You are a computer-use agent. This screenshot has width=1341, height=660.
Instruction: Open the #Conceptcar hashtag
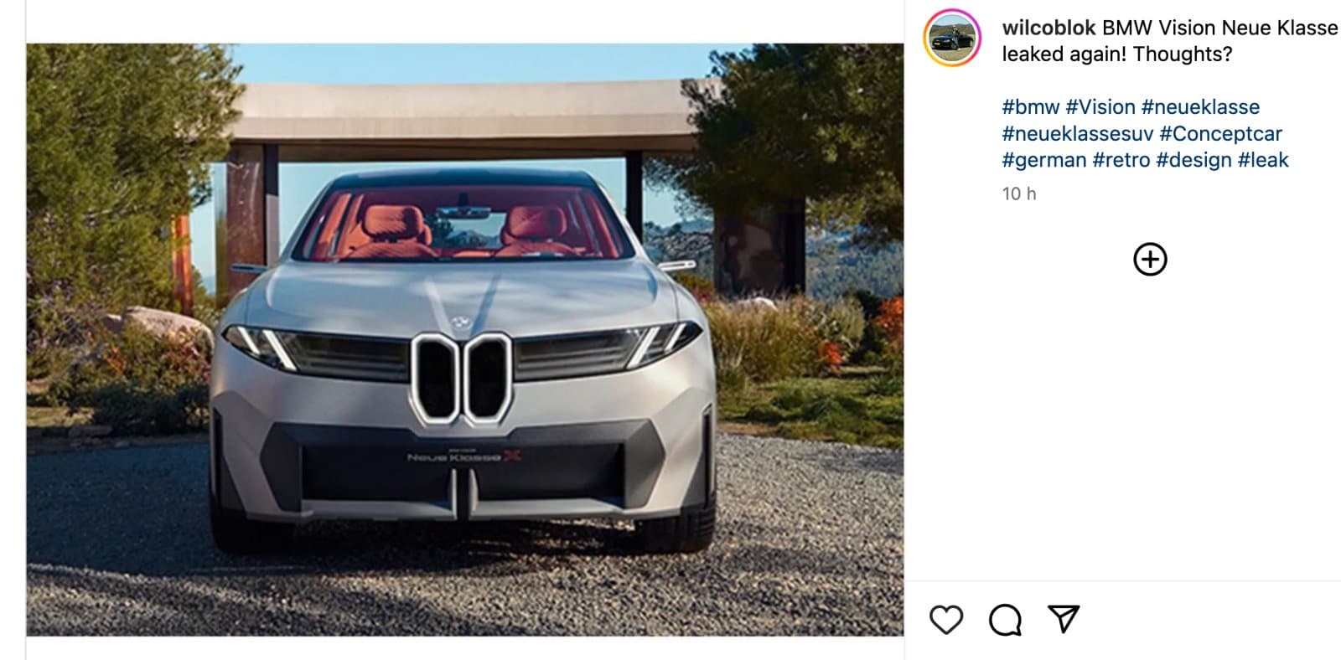pos(1220,133)
